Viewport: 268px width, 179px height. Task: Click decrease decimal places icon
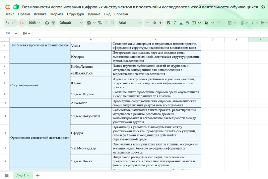[x=106, y=23]
